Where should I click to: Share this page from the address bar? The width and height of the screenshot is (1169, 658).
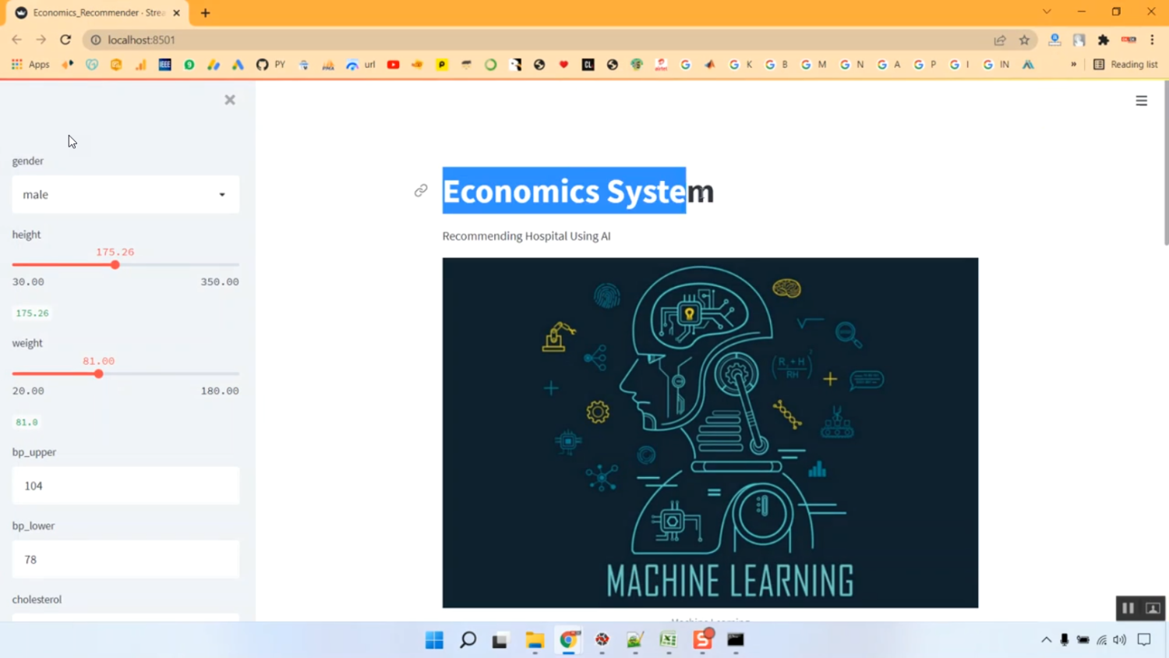1000,40
